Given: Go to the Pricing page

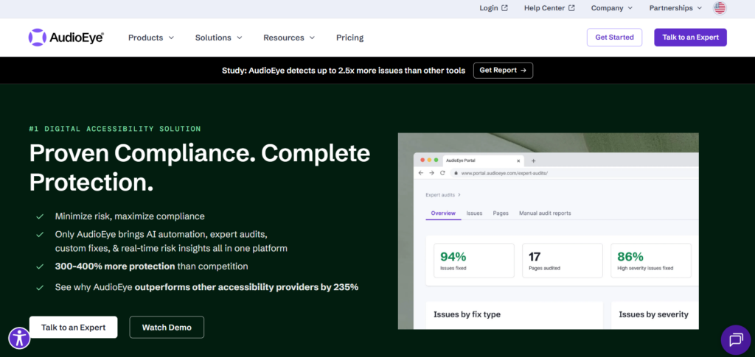Looking at the screenshot, I should (x=349, y=38).
